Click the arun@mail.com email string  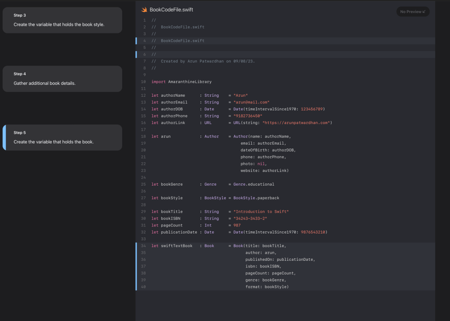tap(251, 102)
